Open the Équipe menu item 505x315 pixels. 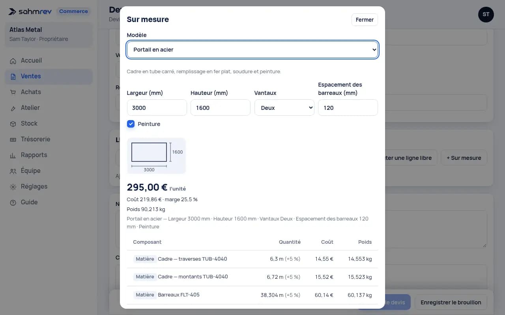coord(49,171)
